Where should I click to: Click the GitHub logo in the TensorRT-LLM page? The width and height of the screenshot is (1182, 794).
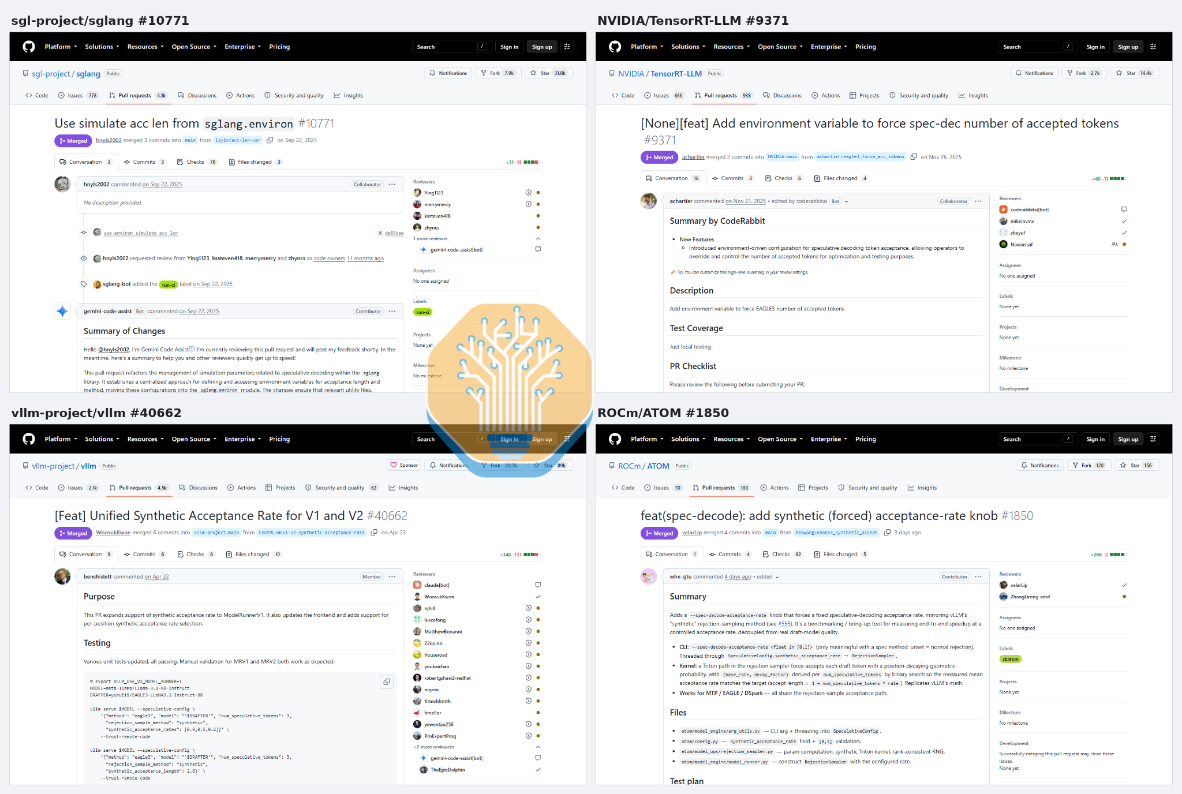coord(615,47)
